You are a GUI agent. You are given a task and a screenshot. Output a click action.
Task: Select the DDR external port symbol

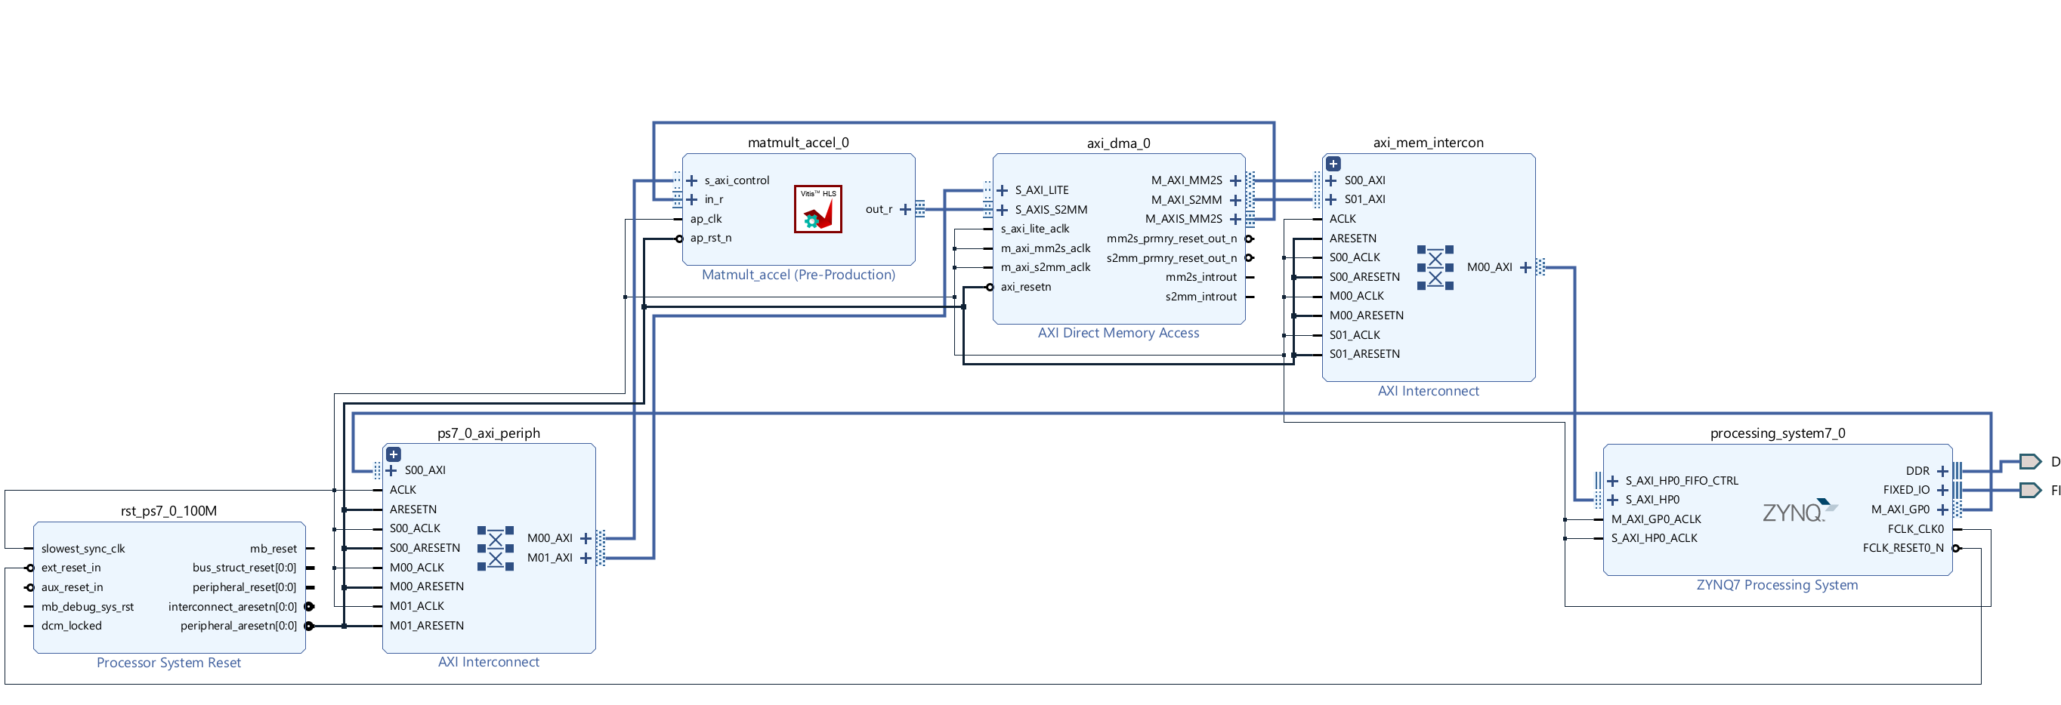point(2030,461)
